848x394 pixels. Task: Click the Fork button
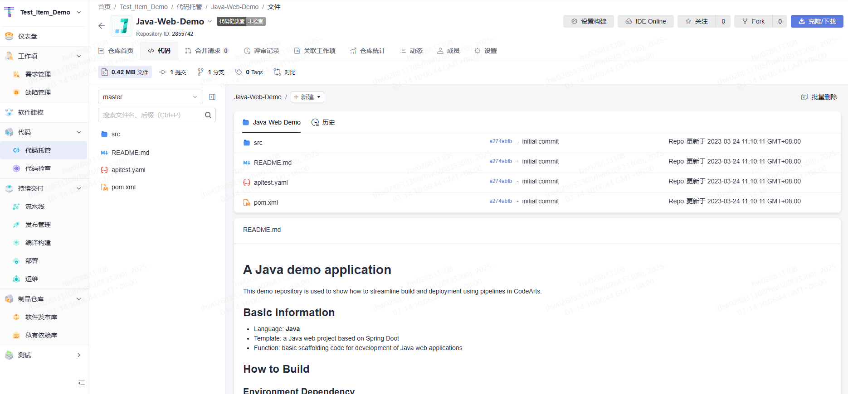753,21
